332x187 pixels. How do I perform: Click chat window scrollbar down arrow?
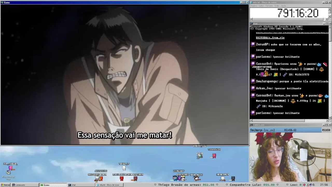pyautogui.click(x=330, y=118)
